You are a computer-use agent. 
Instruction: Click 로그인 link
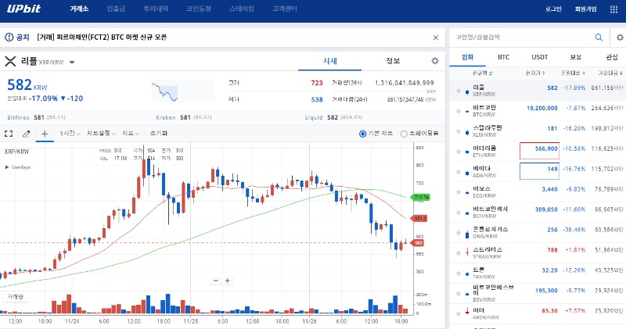553,9
